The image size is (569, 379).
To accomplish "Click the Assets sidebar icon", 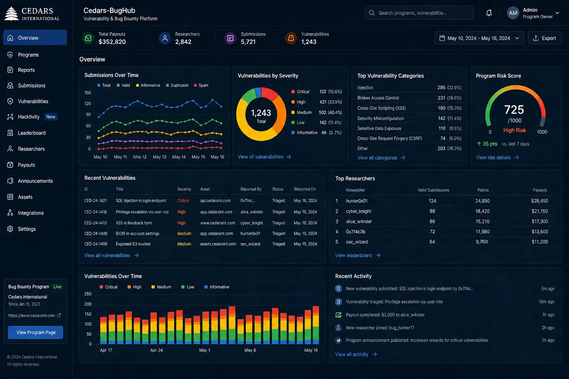I will click(x=10, y=197).
